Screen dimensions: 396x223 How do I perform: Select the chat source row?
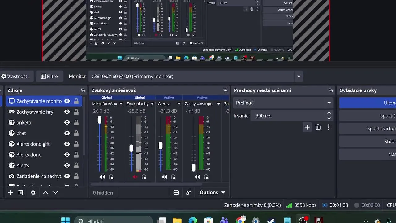click(x=44, y=133)
